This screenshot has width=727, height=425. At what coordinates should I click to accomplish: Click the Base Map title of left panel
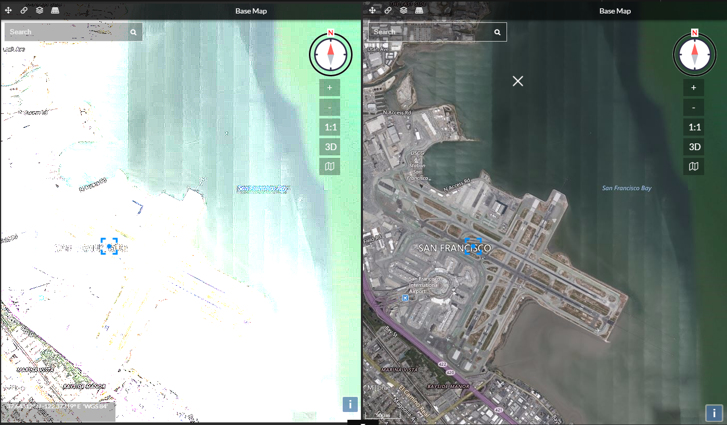pyautogui.click(x=251, y=11)
